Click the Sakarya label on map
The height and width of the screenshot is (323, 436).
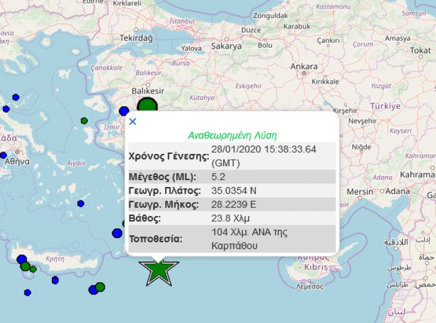pos(226,46)
